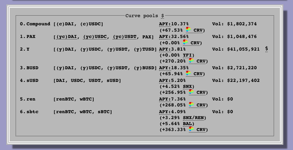Click APY label showing 5.20%
Viewport: 293px width, 150px height.
(165, 80)
